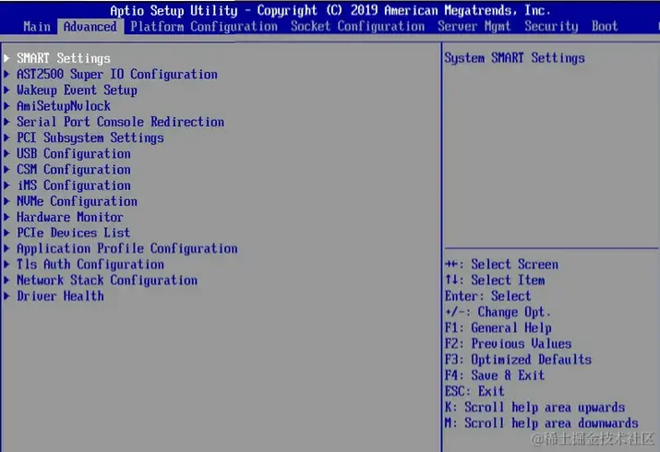Select Tls Auth Configuration
Viewport: 660px width, 452px height.
(90, 265)
